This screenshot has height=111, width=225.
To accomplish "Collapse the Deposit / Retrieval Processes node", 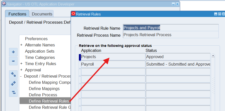I will coord(21,76).
